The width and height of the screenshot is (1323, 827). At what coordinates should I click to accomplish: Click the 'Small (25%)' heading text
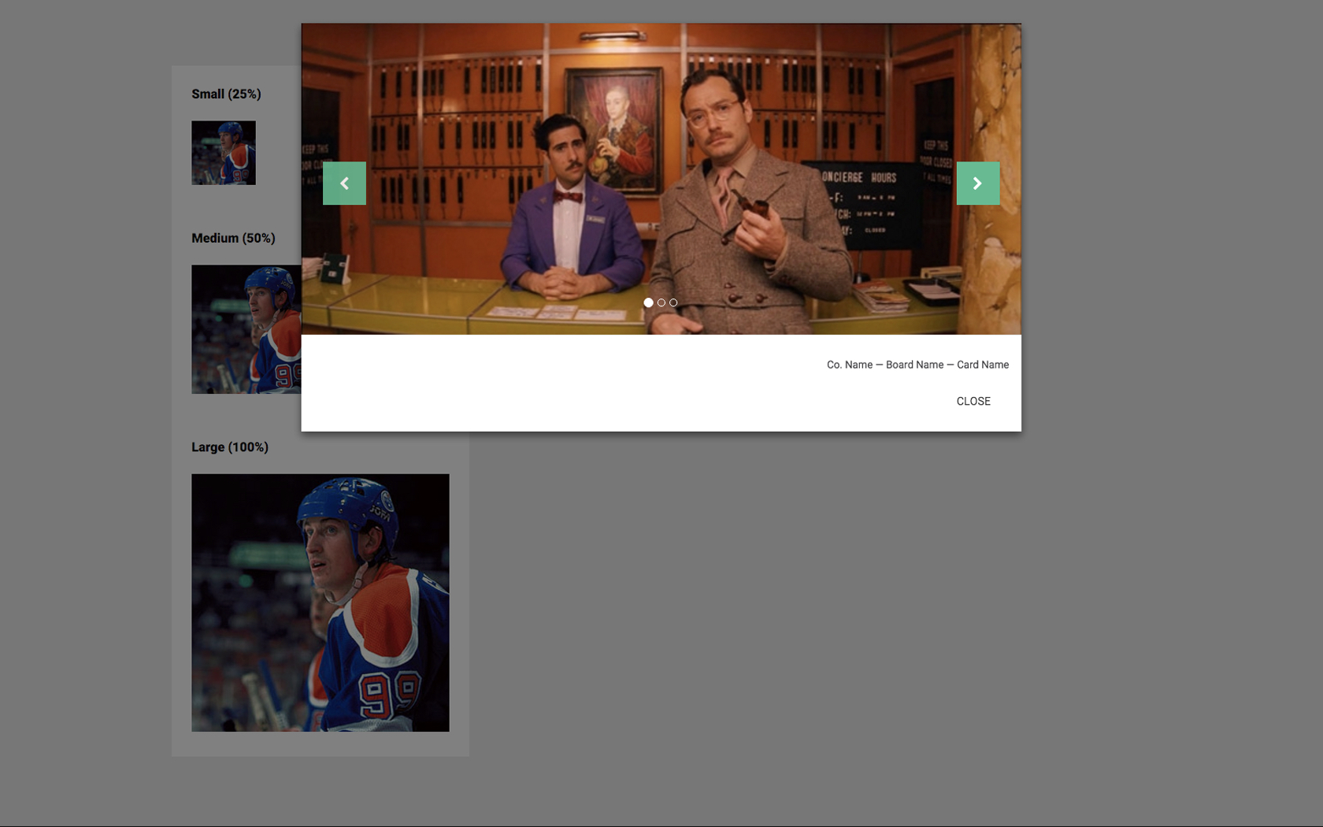click(x=226, y=94)
